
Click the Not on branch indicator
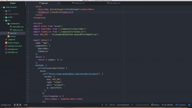point(142,105)
